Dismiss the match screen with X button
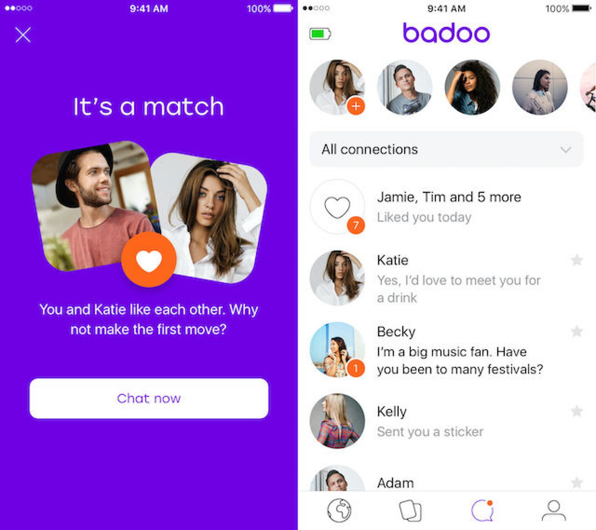 point(24,35)
